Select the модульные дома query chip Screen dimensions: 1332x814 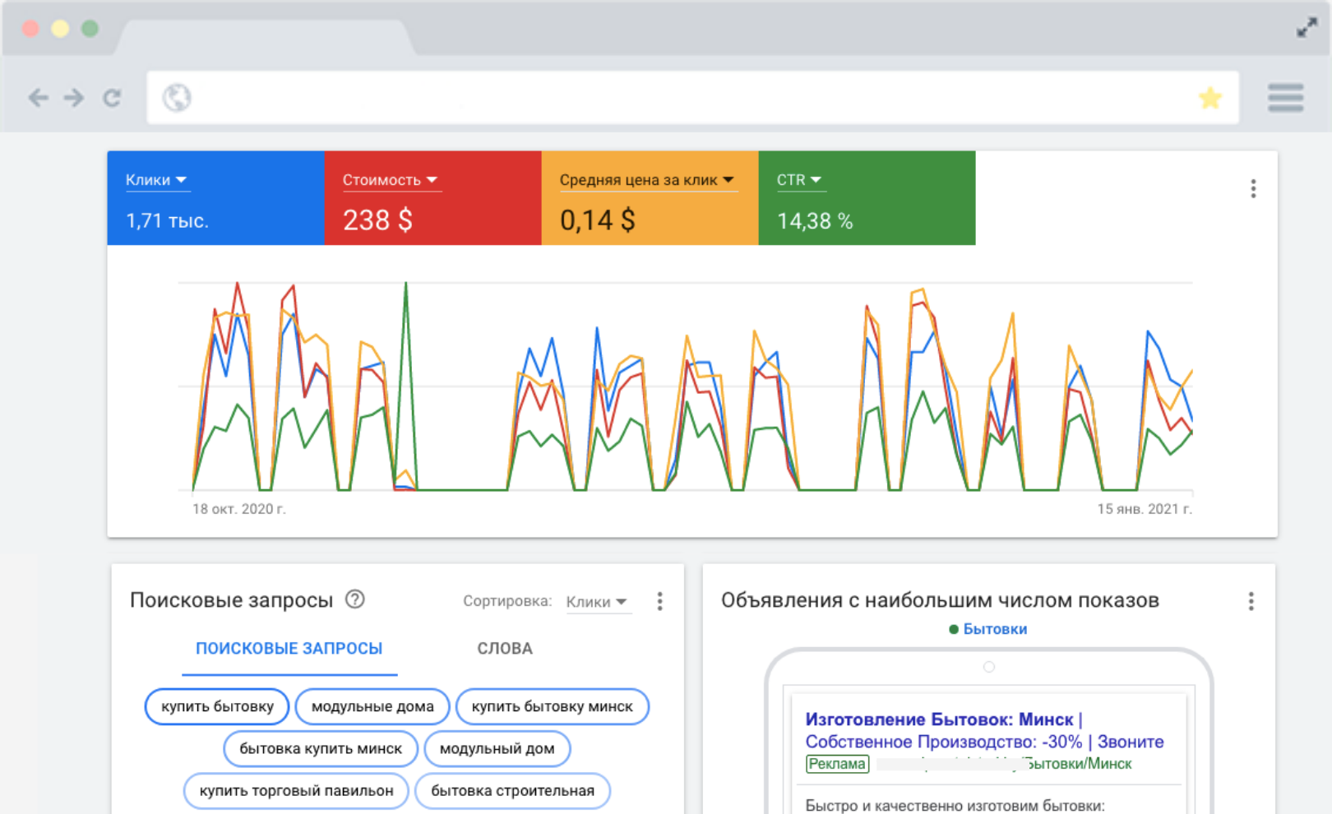click(x=372, y=706)
